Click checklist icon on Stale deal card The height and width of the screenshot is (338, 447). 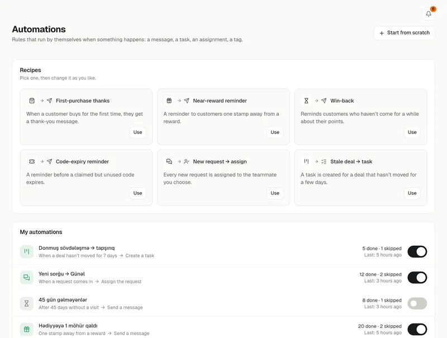[324, 161]
